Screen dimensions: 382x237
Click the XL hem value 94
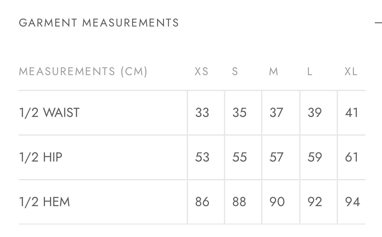point(352,202)
